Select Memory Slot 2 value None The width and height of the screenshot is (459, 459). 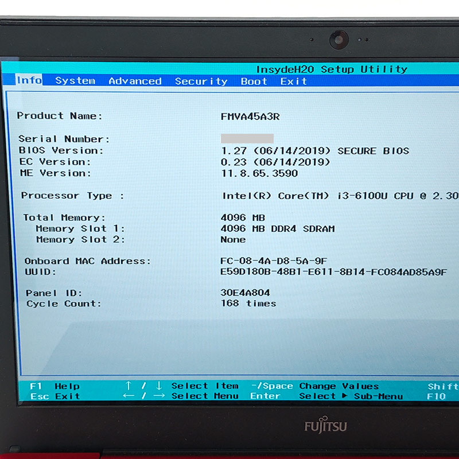233,239
